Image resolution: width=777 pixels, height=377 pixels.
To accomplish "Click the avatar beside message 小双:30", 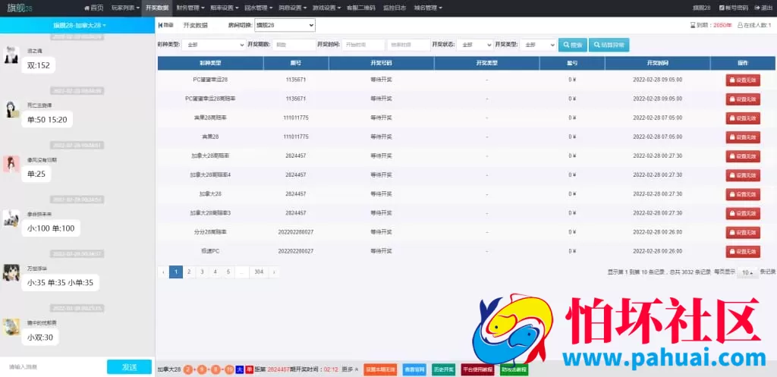I will click(11, 327).
